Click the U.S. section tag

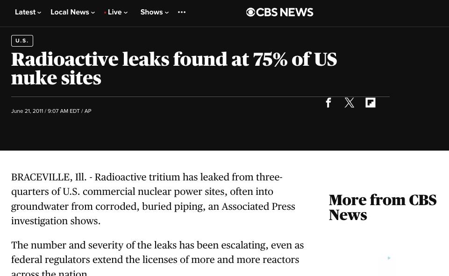(22, 41)
